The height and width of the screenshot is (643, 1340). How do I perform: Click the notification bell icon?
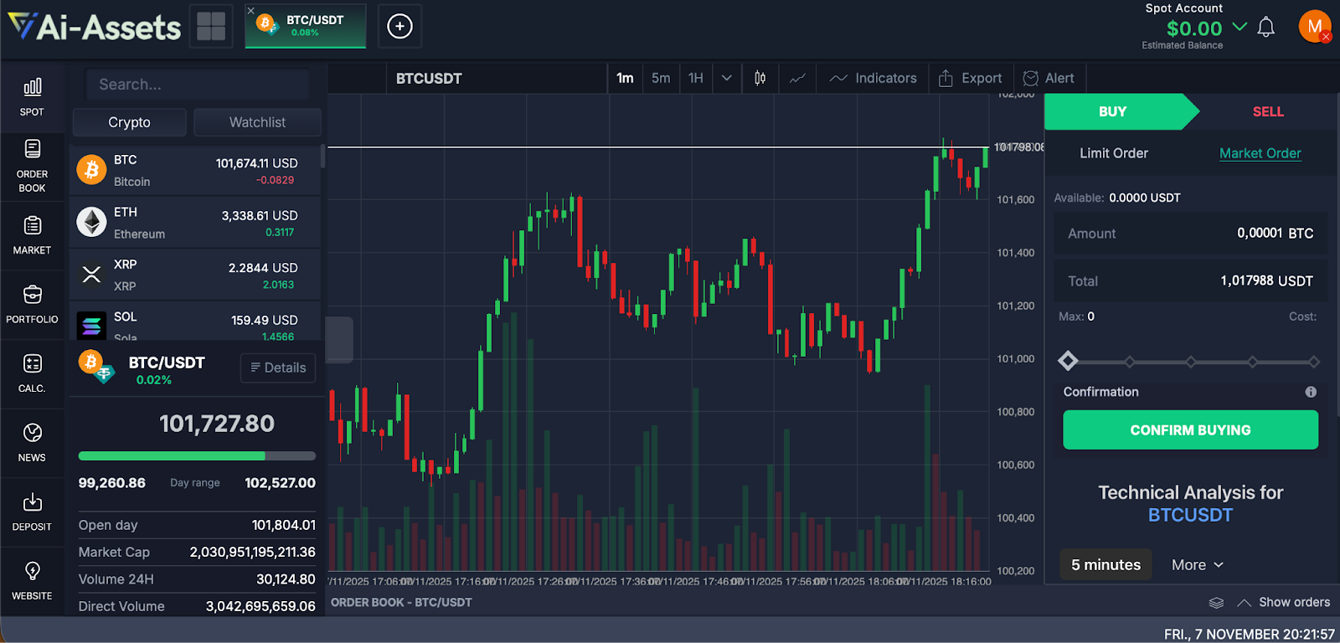1266,28
